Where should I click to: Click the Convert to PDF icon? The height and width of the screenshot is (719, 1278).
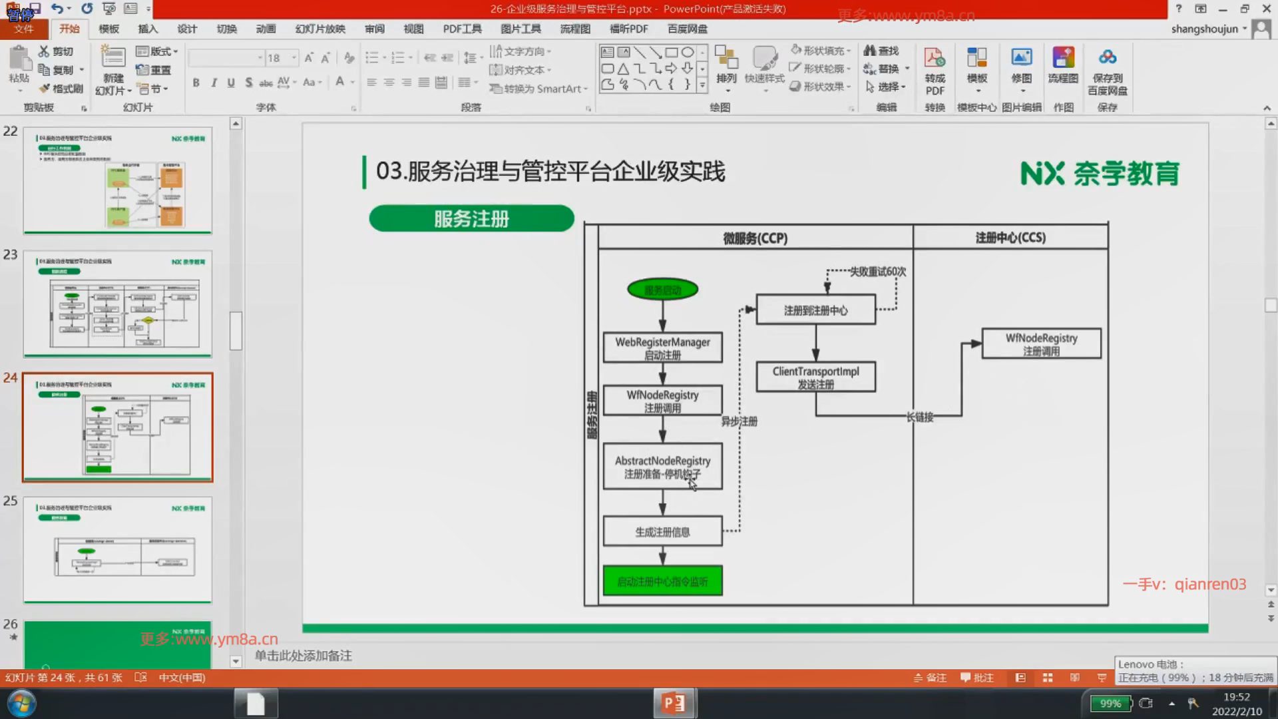935,59
